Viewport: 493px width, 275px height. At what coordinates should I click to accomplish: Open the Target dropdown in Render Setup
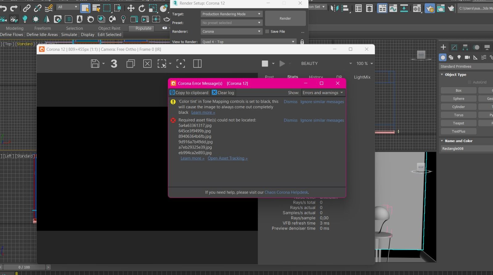pyautogui.click(x=231, y=14)
